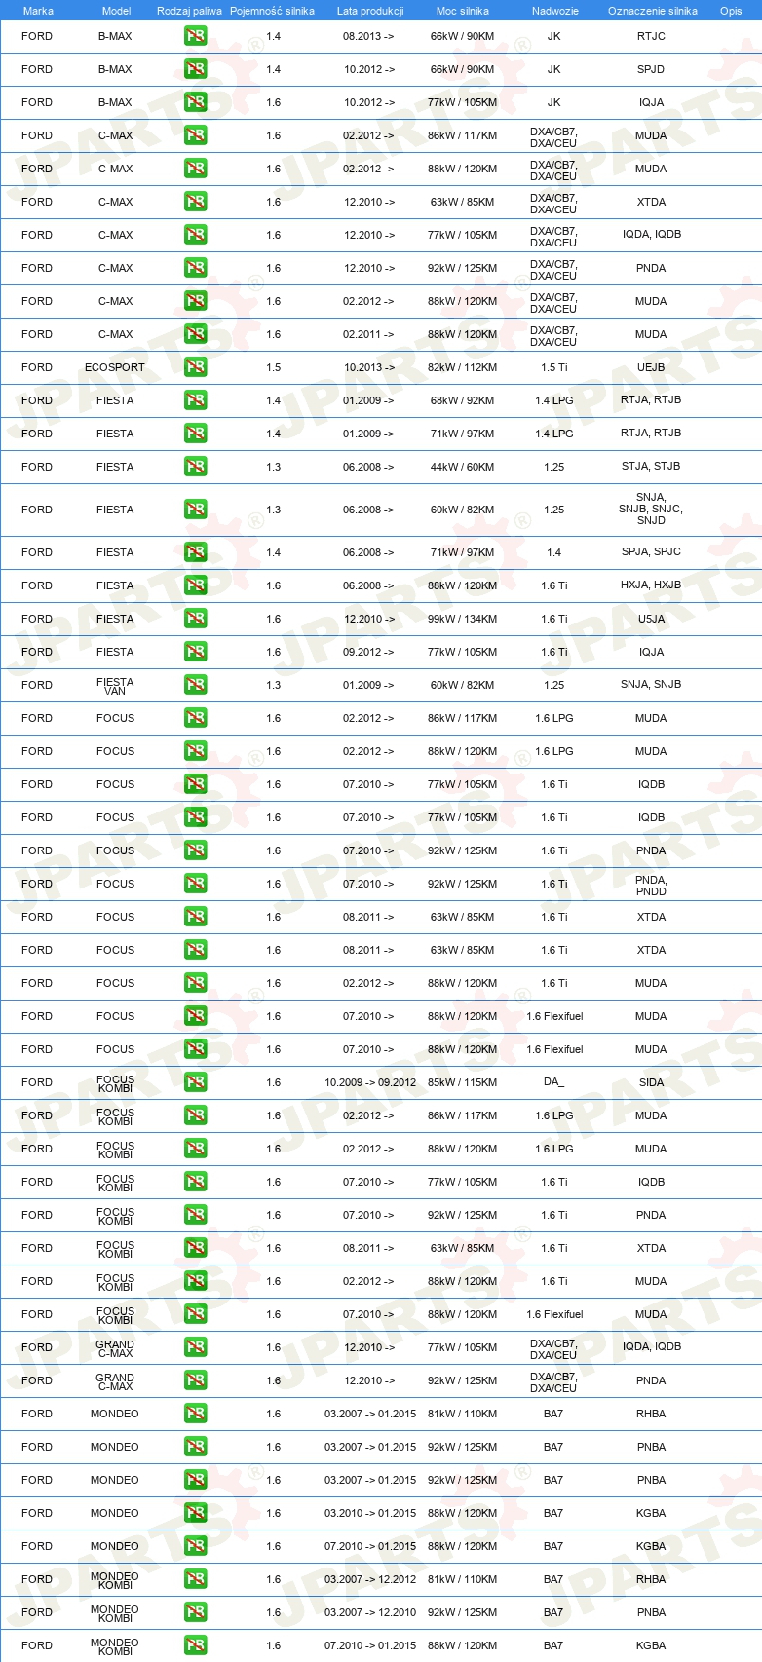Select fuel icon in FIESTA 44kW / 60KM row
762x1662 pixels.
[196, 467]
